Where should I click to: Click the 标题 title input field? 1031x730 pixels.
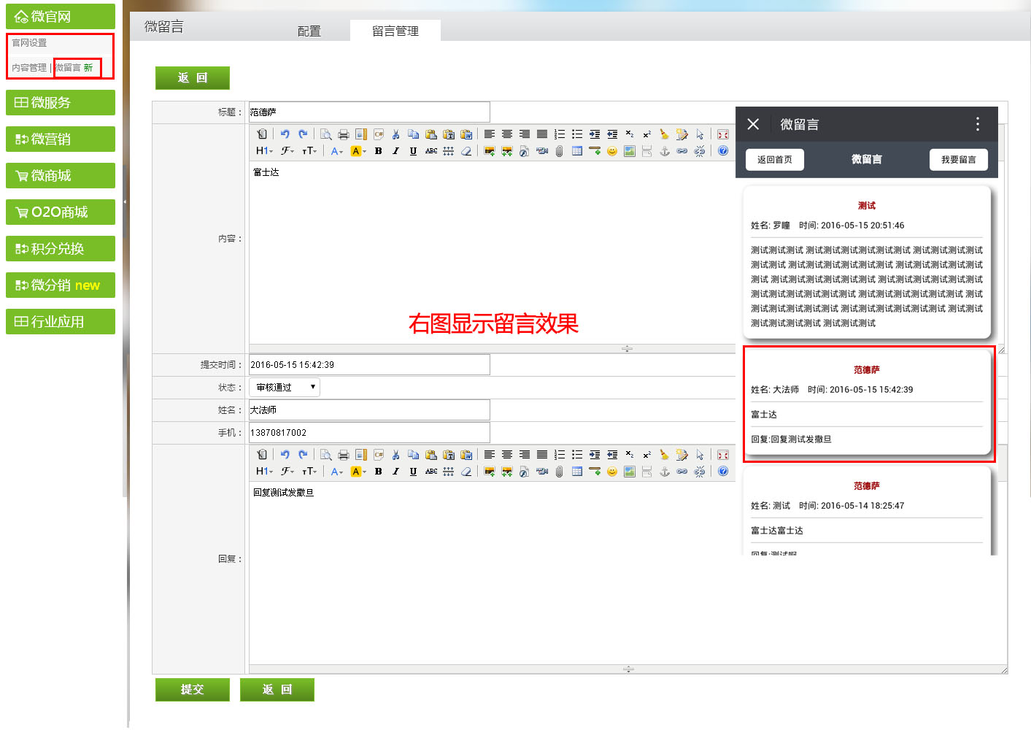coord(369,112)
